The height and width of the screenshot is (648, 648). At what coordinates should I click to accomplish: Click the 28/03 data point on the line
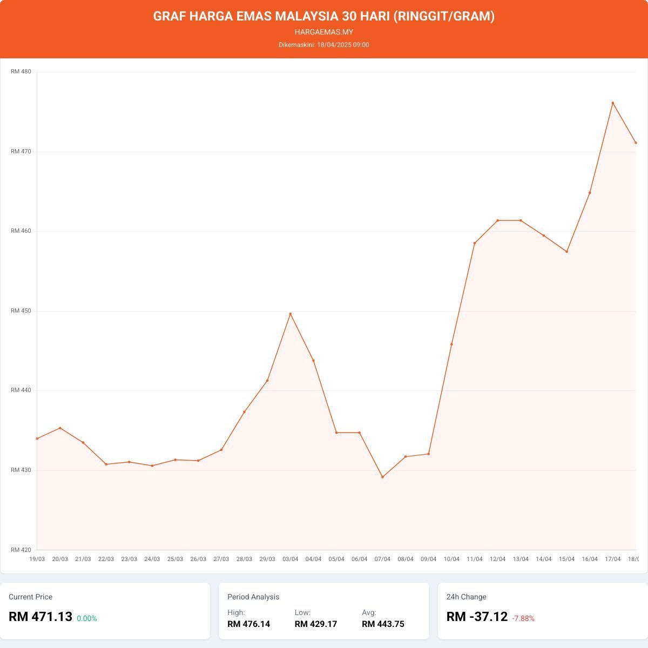[244, 412]
